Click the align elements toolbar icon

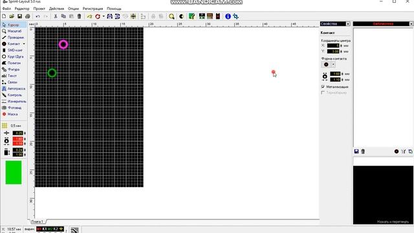pyautogui.click(x=133, y=16)
